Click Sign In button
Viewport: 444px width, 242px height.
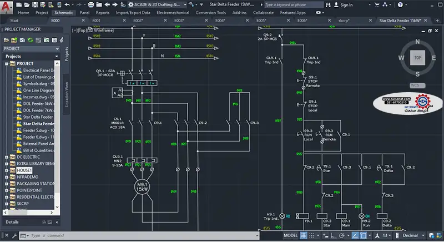pyautogui.click(x=344, y=5)
